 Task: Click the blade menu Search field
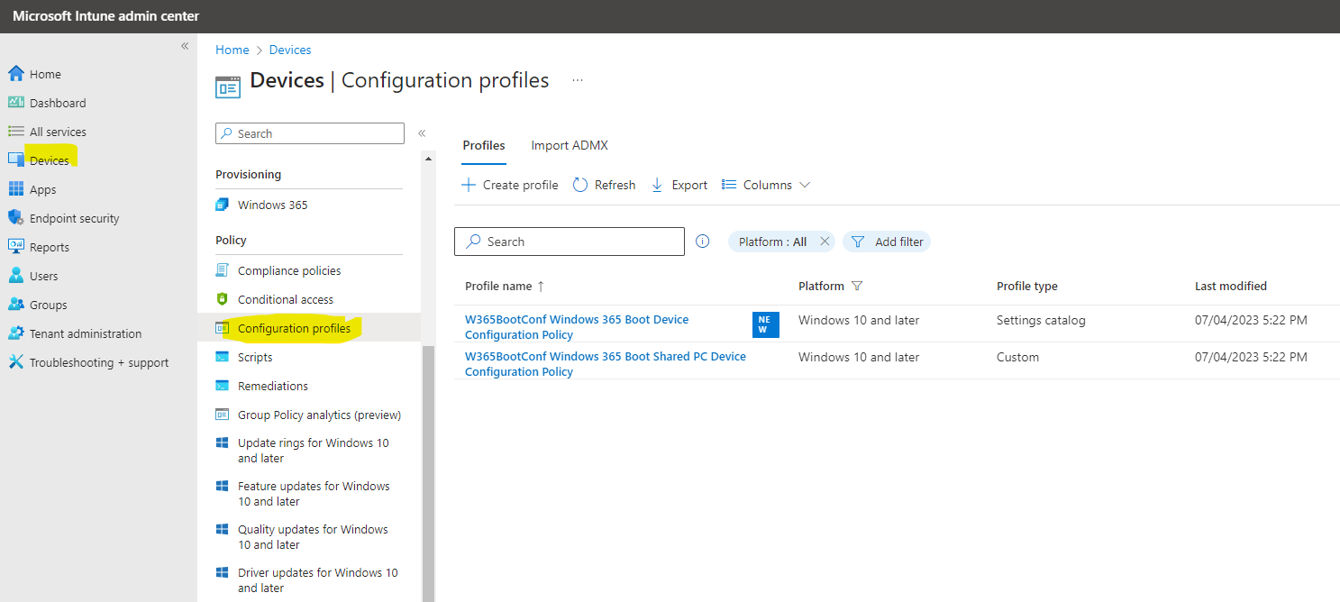[310, 133]
